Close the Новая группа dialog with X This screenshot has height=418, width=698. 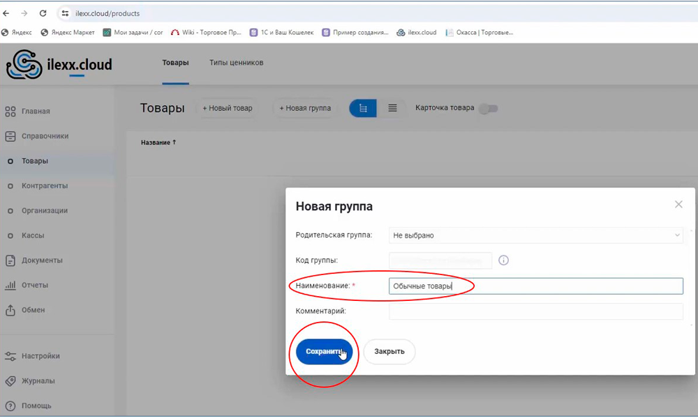tap(678, 205)
